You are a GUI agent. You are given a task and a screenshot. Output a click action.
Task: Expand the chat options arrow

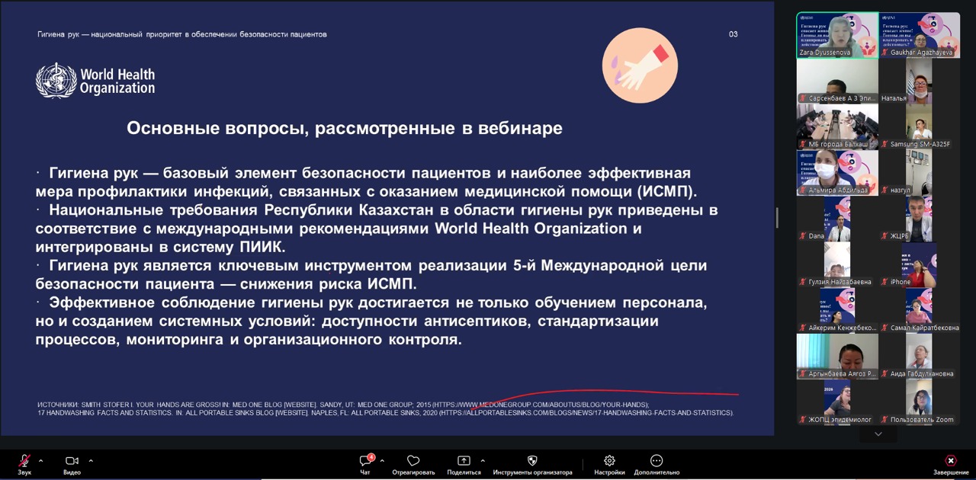tap(382, 460)
